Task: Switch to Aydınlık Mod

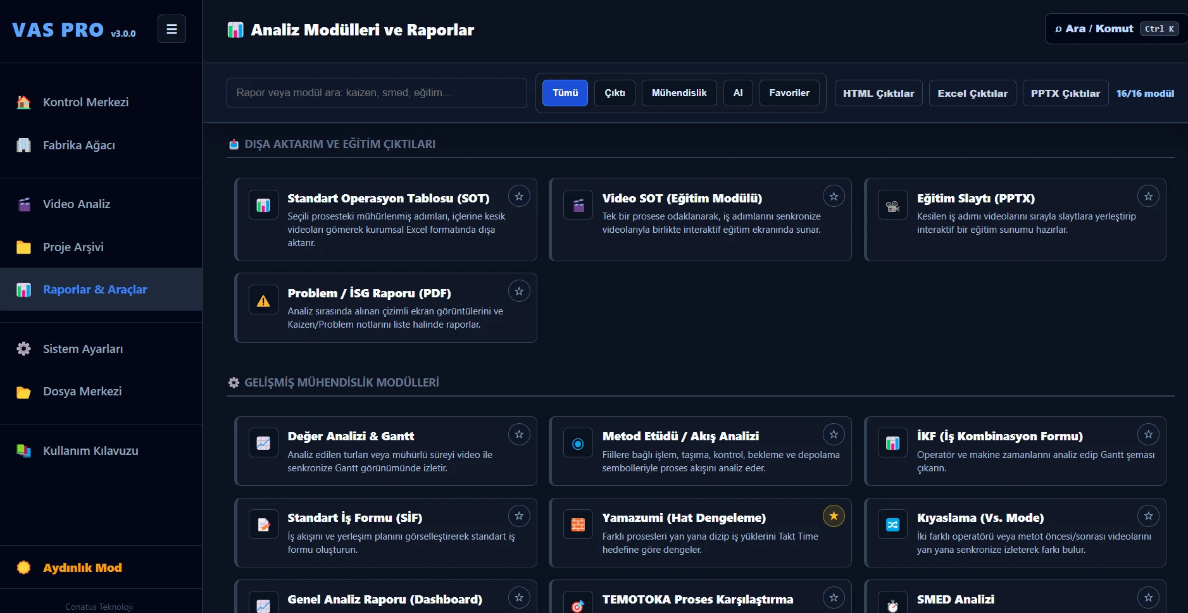Action: coord(101,567)
